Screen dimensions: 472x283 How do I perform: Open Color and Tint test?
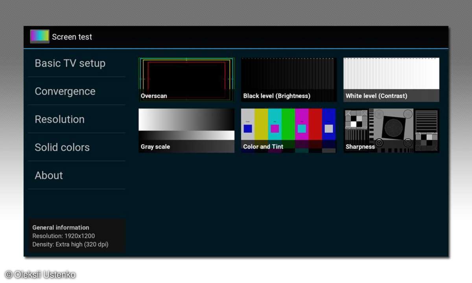click(289, 131)
